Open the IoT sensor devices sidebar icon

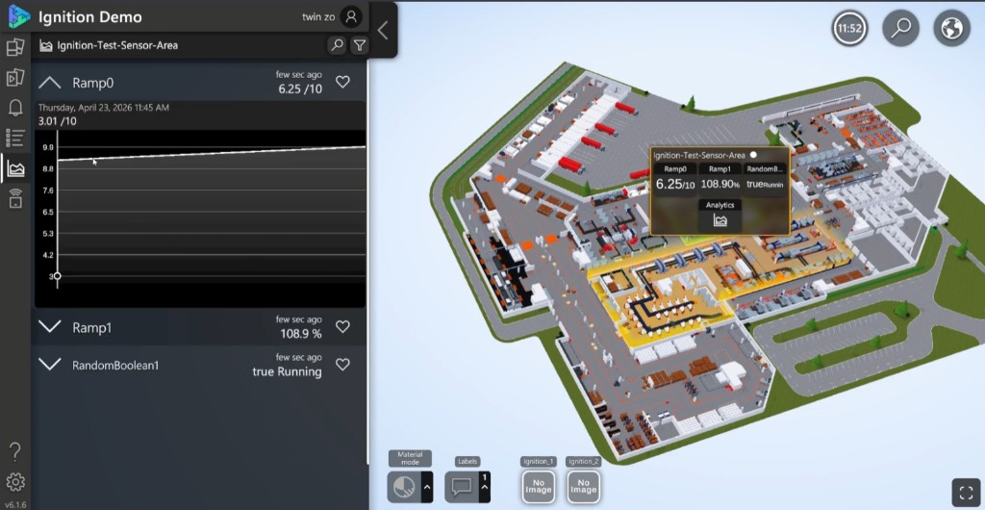point(15,198)
